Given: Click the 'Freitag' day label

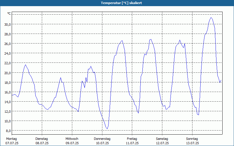Looking at the screenshot, I should tap(132, 139).
